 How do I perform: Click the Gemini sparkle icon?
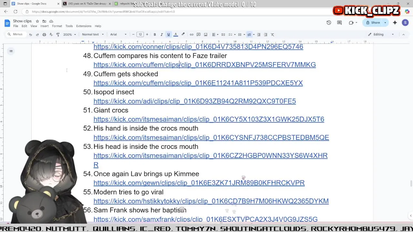tap(395, 23)
